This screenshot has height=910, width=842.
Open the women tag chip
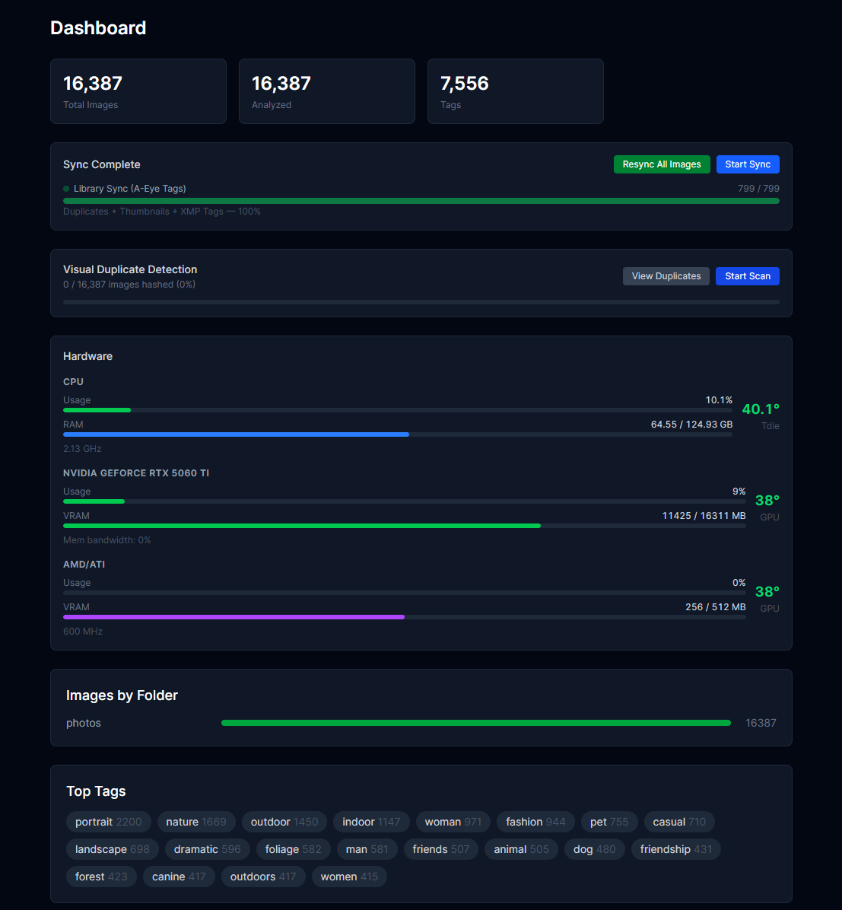tap(349, 877)
